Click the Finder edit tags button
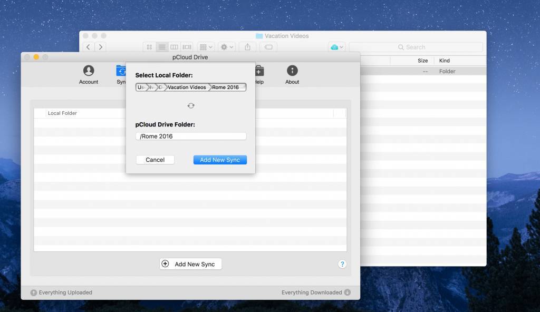 click(268, 47)
